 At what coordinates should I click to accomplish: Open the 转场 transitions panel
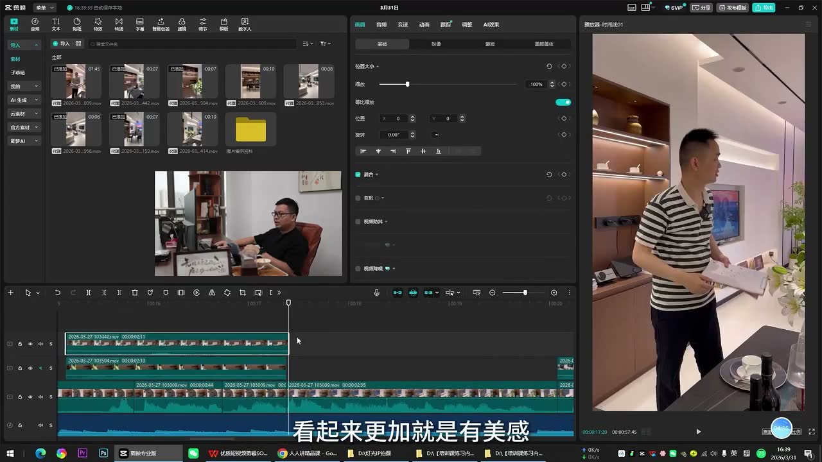[119, 24]
